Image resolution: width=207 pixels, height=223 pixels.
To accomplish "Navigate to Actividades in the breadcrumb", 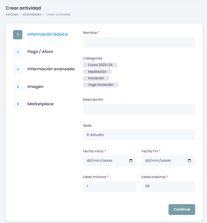I will [32, 15].
